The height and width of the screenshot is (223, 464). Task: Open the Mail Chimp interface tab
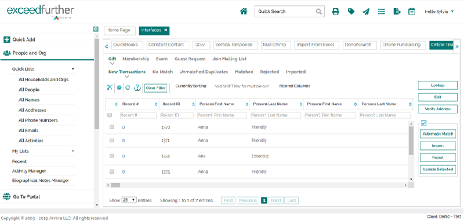tap(275, 45)
